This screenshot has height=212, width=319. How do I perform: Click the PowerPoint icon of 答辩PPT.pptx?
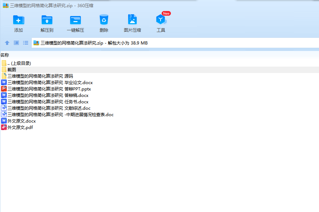pyautogui.click(x=4, y=89)
